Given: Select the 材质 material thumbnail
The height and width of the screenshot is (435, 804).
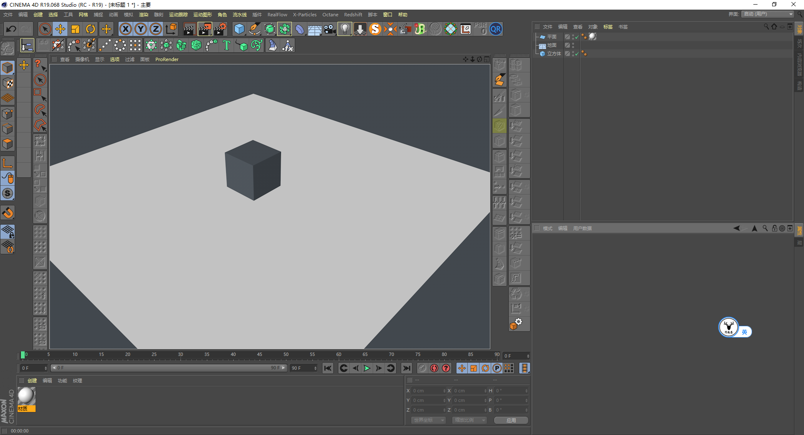Looking at the screenshot, I should [26, 399].
